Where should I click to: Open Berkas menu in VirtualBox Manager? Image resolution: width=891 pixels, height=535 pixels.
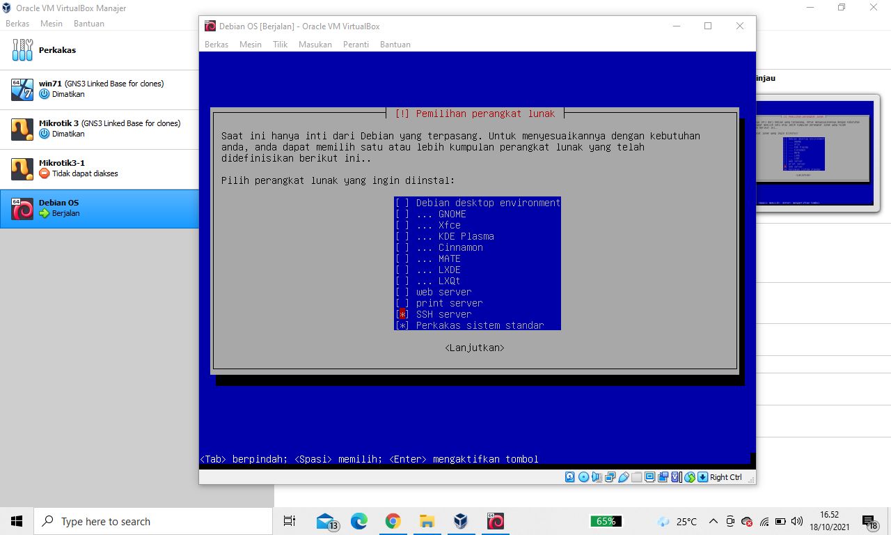click(17, 23)
